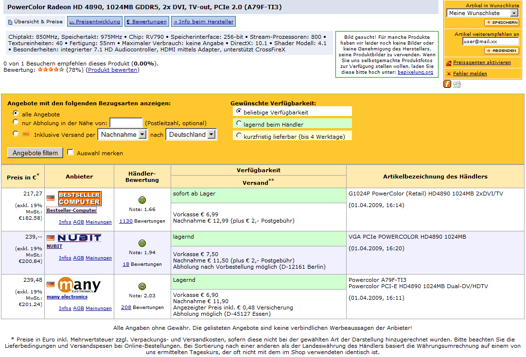526x357 pixels.
Task: Click the smiley rating icon above Note: 2,03
Action: click(x=142, y=286)
